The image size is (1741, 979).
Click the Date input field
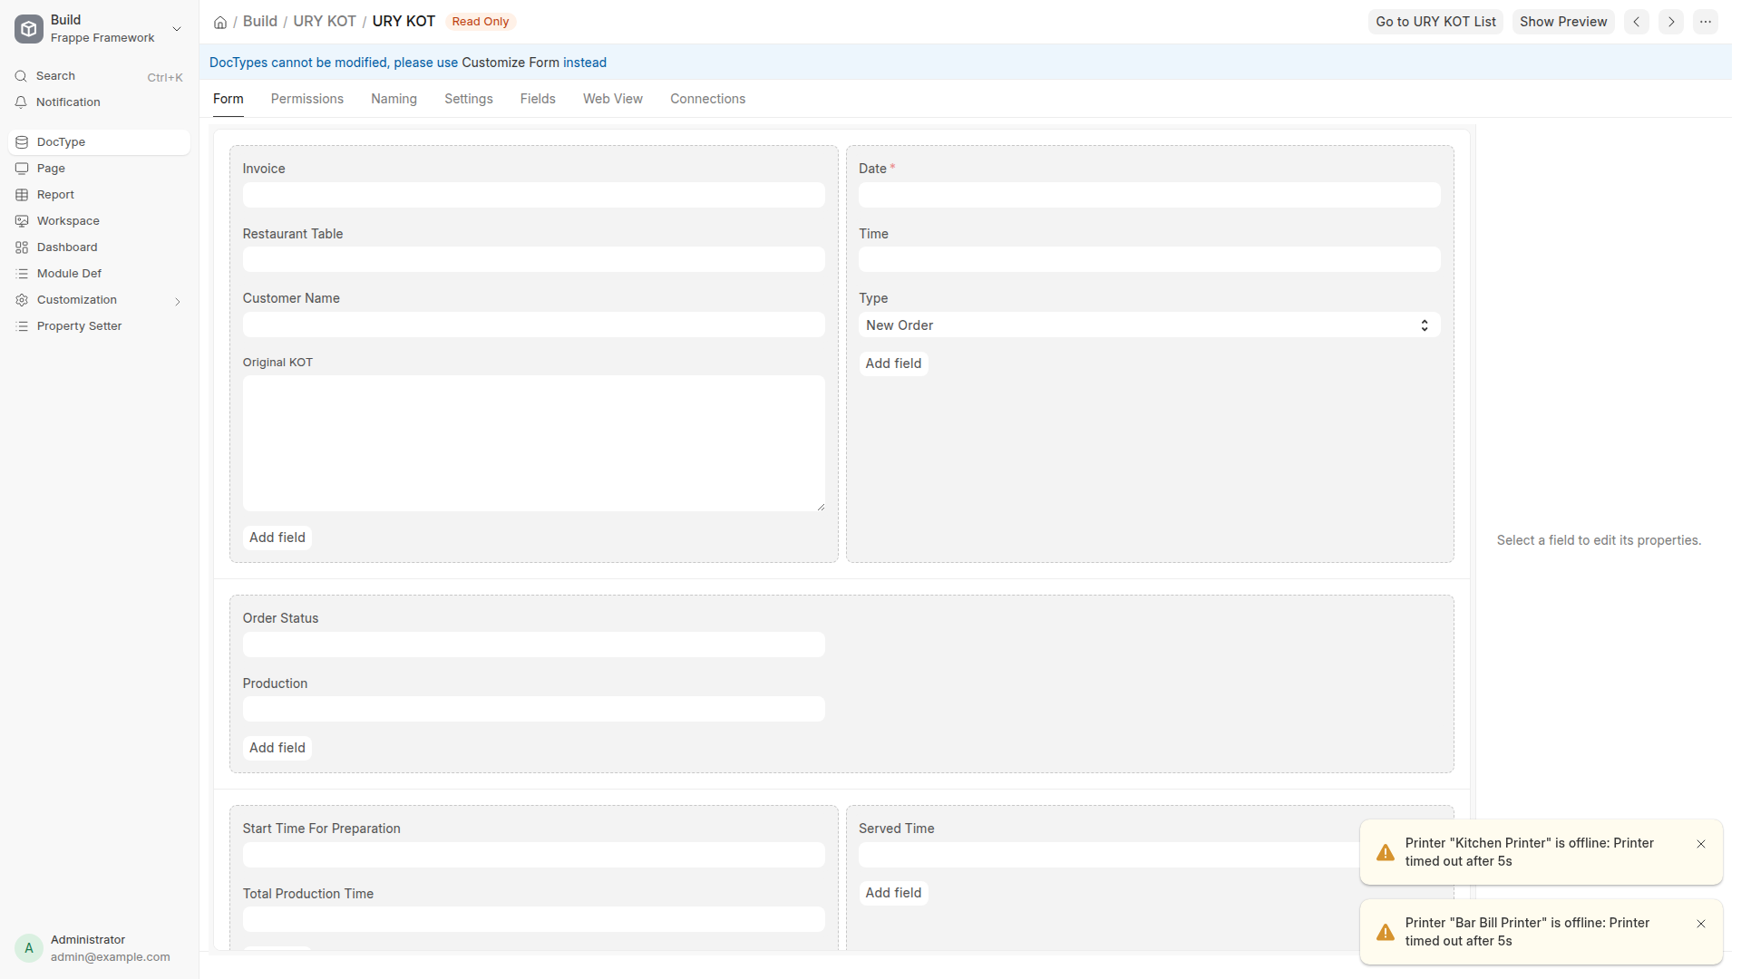(1149, 195)
